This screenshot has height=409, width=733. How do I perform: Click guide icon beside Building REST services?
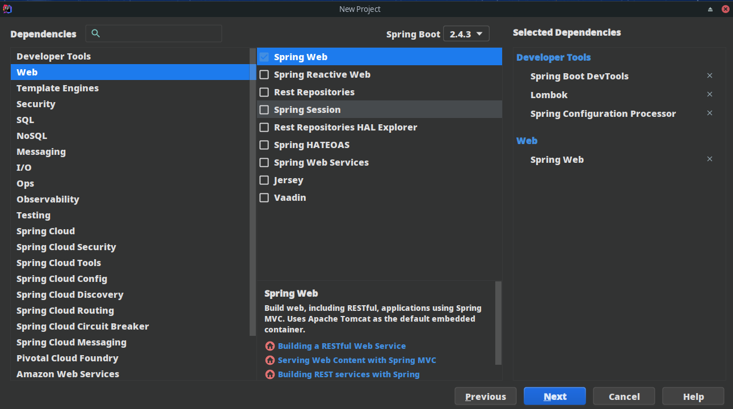coord(270,374)
